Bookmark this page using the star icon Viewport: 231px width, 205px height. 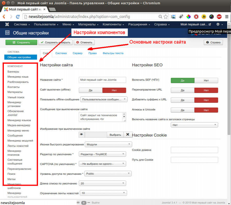tap(166, 17)
